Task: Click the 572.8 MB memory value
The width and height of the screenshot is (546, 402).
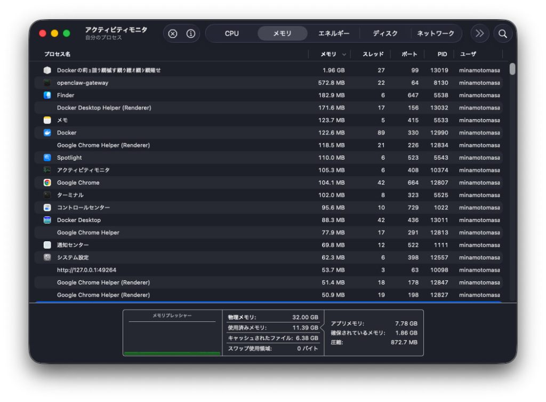Action: [x=331, y=83]
